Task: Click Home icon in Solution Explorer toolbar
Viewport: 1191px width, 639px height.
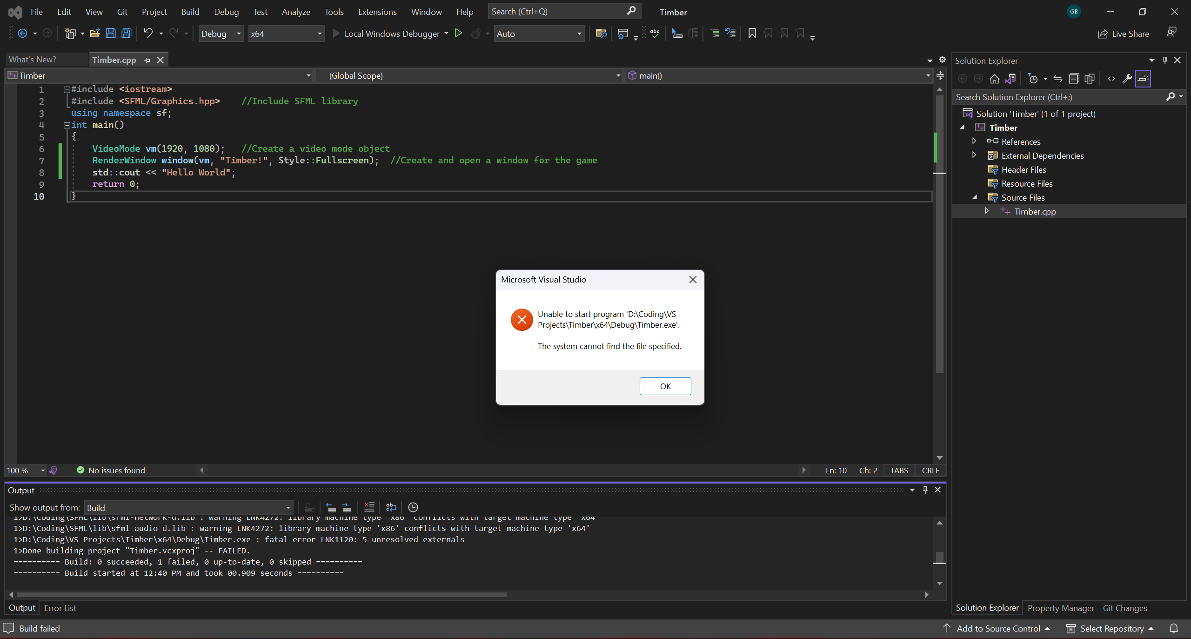Action: 994,79
